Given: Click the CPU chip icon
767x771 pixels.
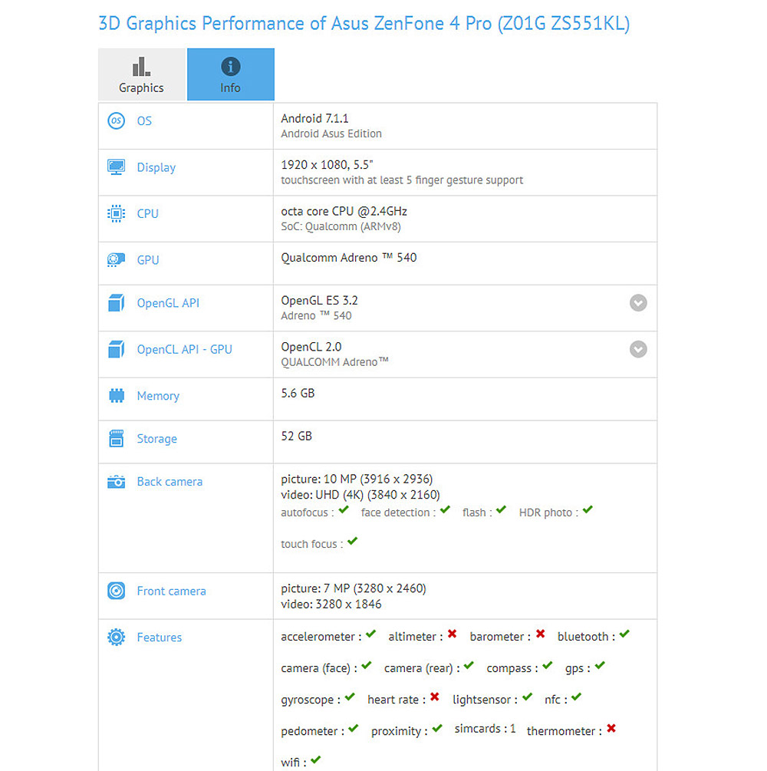Looking at the screenshot, I should (116, 214).
